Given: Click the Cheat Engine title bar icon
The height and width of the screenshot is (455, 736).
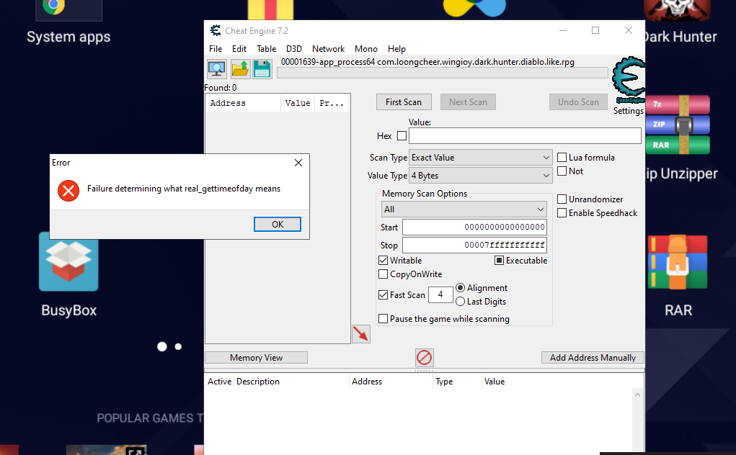Looking at the screenshot, I should (x=216, y=30).
